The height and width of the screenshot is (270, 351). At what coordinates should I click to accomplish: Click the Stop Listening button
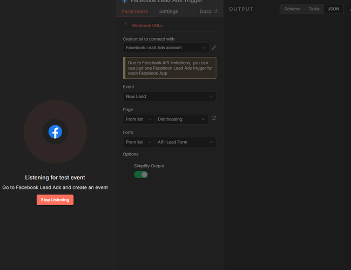coord(55,200)
